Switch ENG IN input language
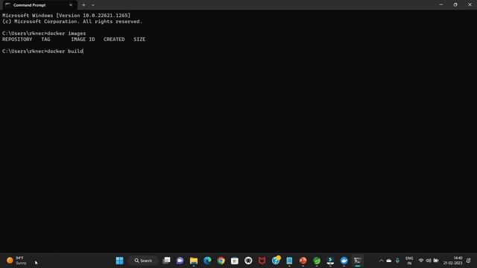Screen dimensions: 477x268 [x=409, y=261]
